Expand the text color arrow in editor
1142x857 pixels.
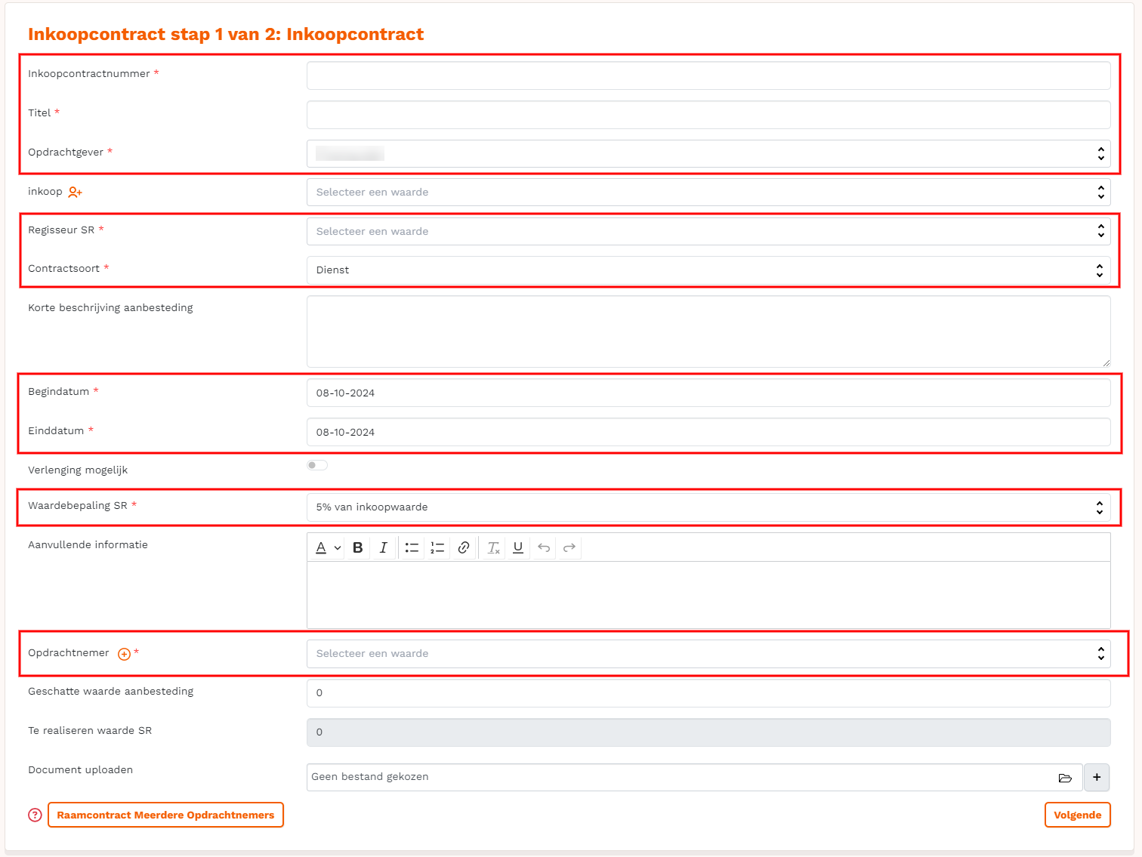[x=337, y=547]
